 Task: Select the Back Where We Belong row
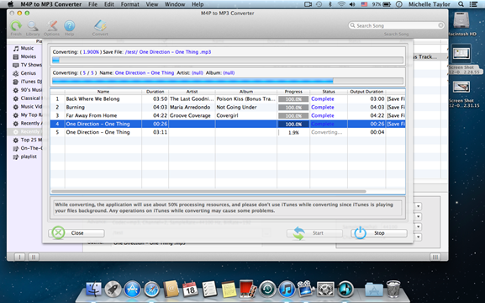[228, 98]
